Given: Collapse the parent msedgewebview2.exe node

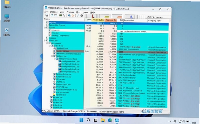Looking at the screenshot, I should click(x=55, y=59).
